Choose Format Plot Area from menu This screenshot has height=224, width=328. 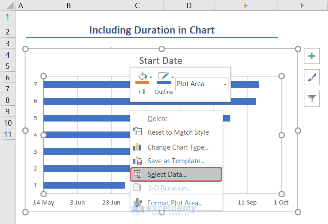pos(175,203)
